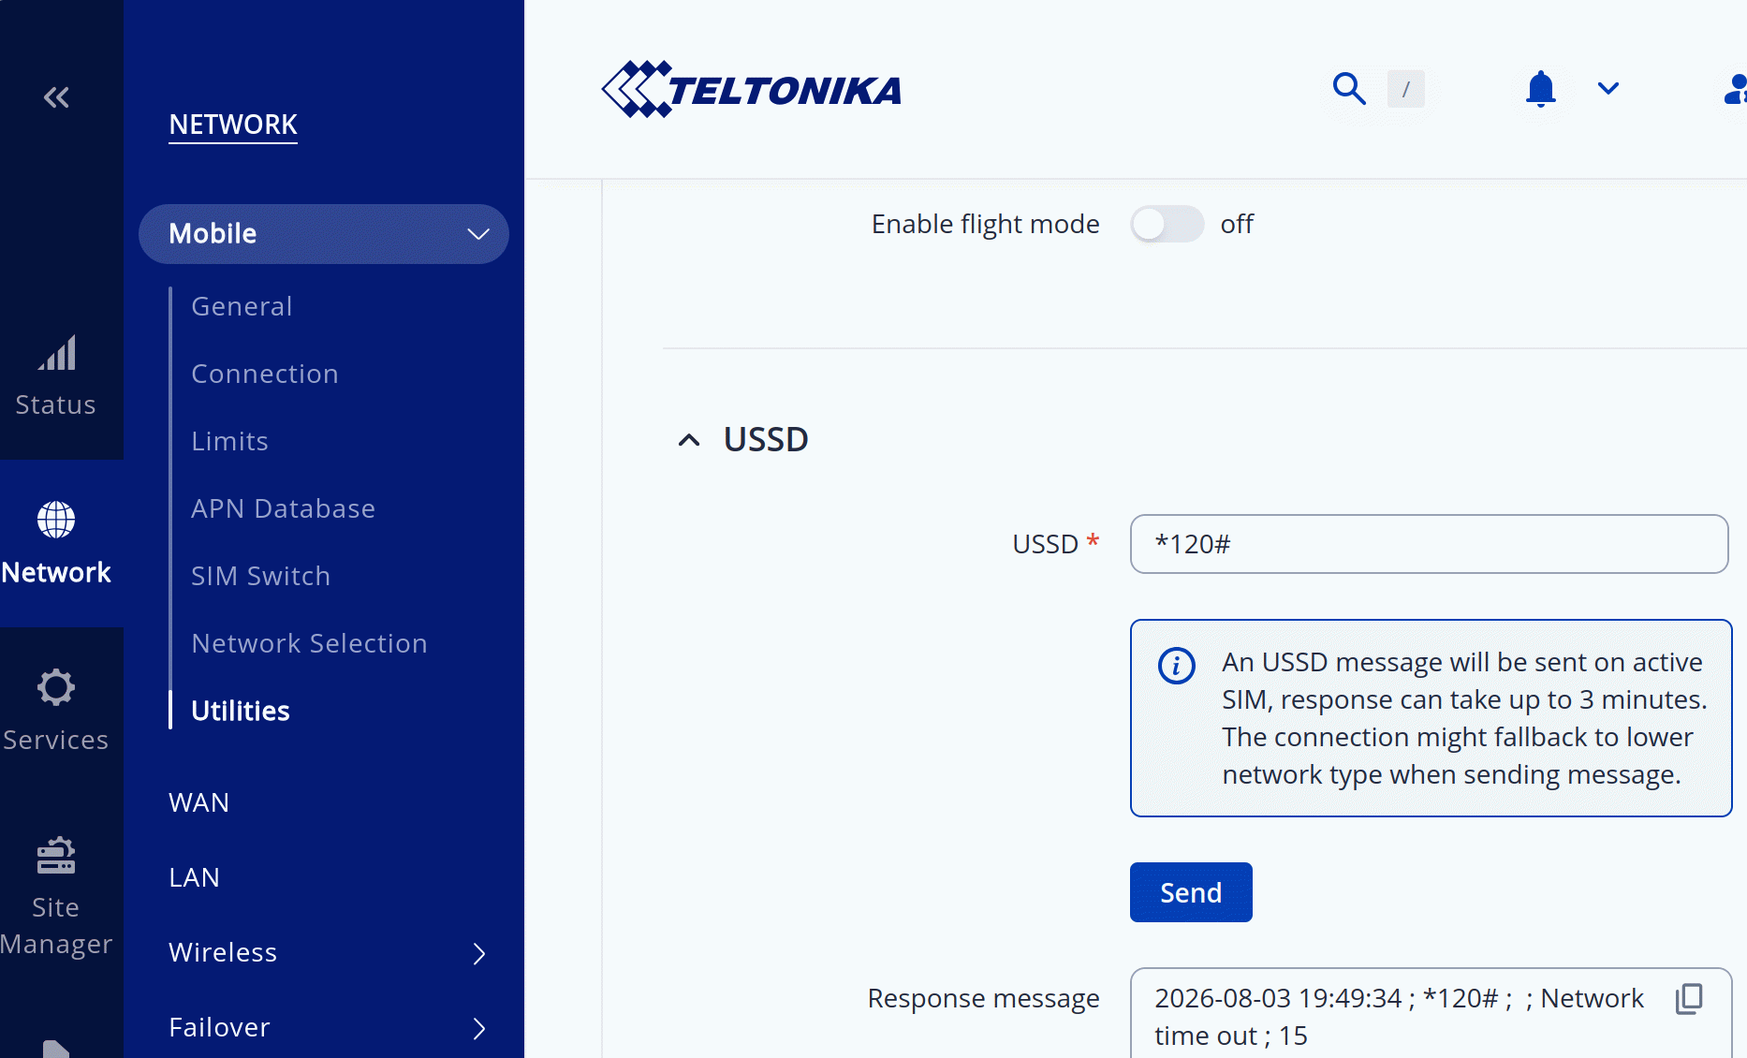Copy the response message with copy icon
The image size is (1747, 1058).
pyautogui.click(x=1689, y=999)
